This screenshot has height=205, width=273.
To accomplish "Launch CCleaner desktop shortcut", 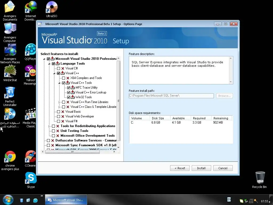I will [30, 159].
